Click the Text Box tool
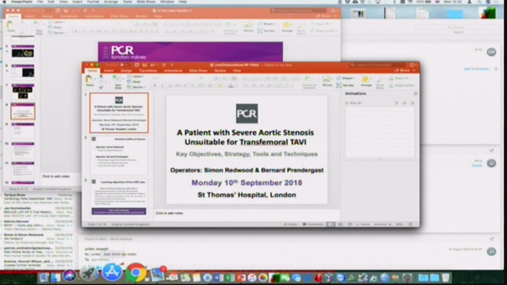This screenshot has height=285, width=507. (345, 85)
